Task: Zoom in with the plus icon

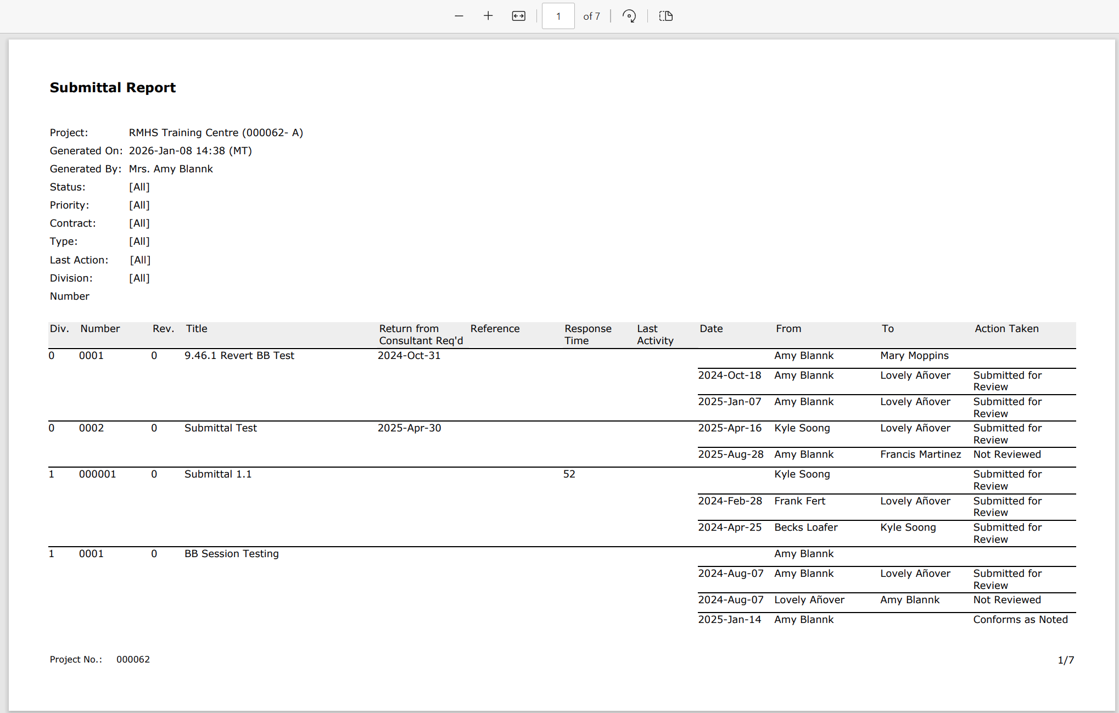Action: click(488, 16)
